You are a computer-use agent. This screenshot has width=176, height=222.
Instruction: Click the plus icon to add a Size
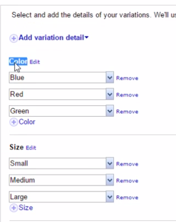[x=13, y=208]
